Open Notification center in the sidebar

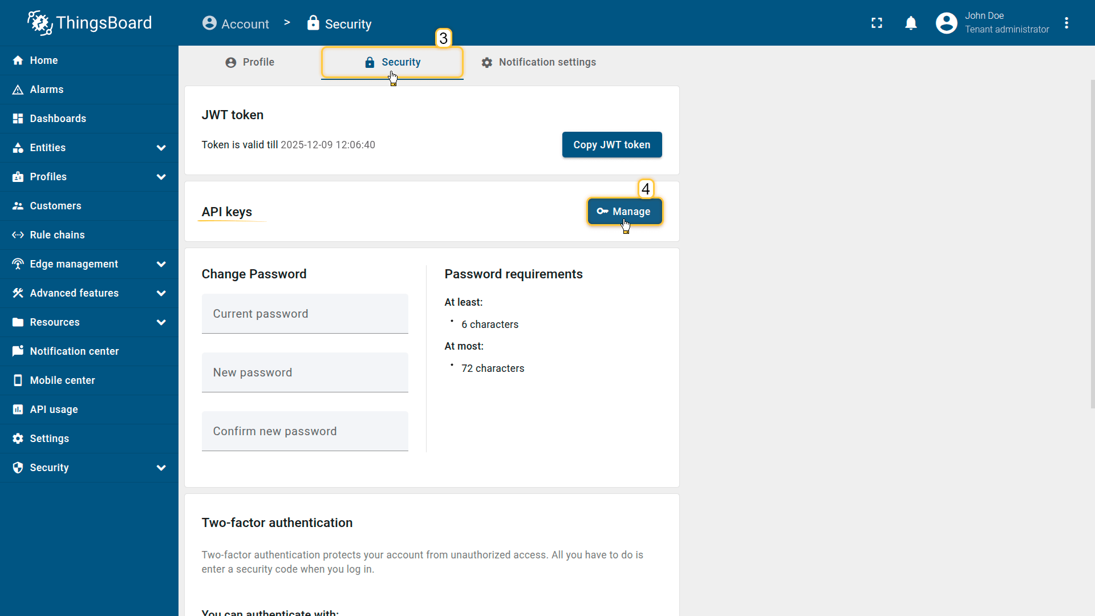(x=74, y=351)
